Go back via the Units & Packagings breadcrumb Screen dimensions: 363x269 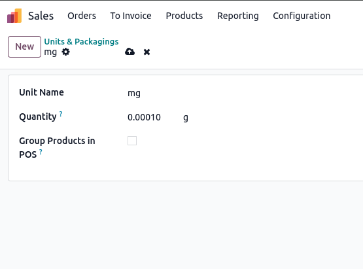[81, 41]
